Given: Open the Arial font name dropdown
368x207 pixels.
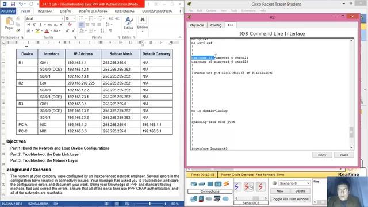Looking at the screenshot, I should coord(63,18).
